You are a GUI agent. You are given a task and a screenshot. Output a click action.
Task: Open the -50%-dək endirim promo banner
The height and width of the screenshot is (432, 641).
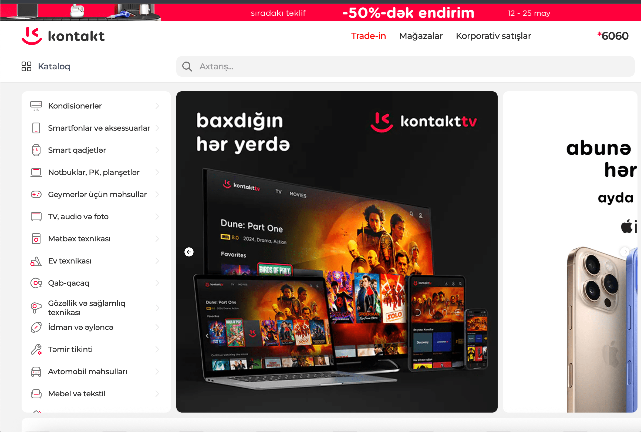[320, 12]
